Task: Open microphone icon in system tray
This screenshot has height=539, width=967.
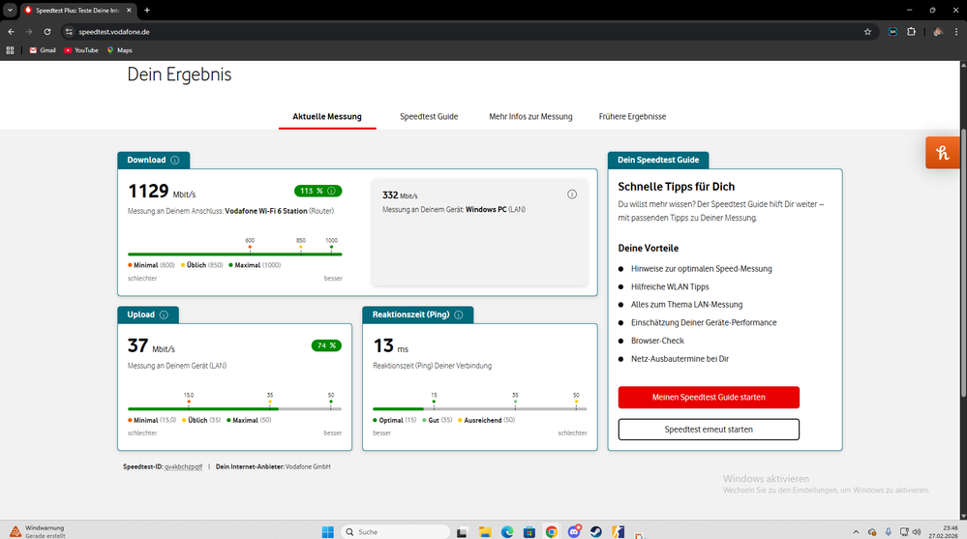Action: coord(888,531)
